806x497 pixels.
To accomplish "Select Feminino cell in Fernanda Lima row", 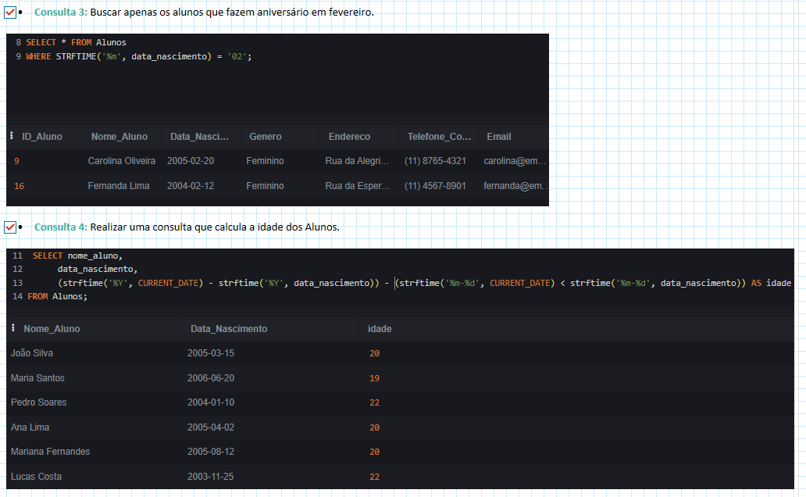I will pos(265,186).
